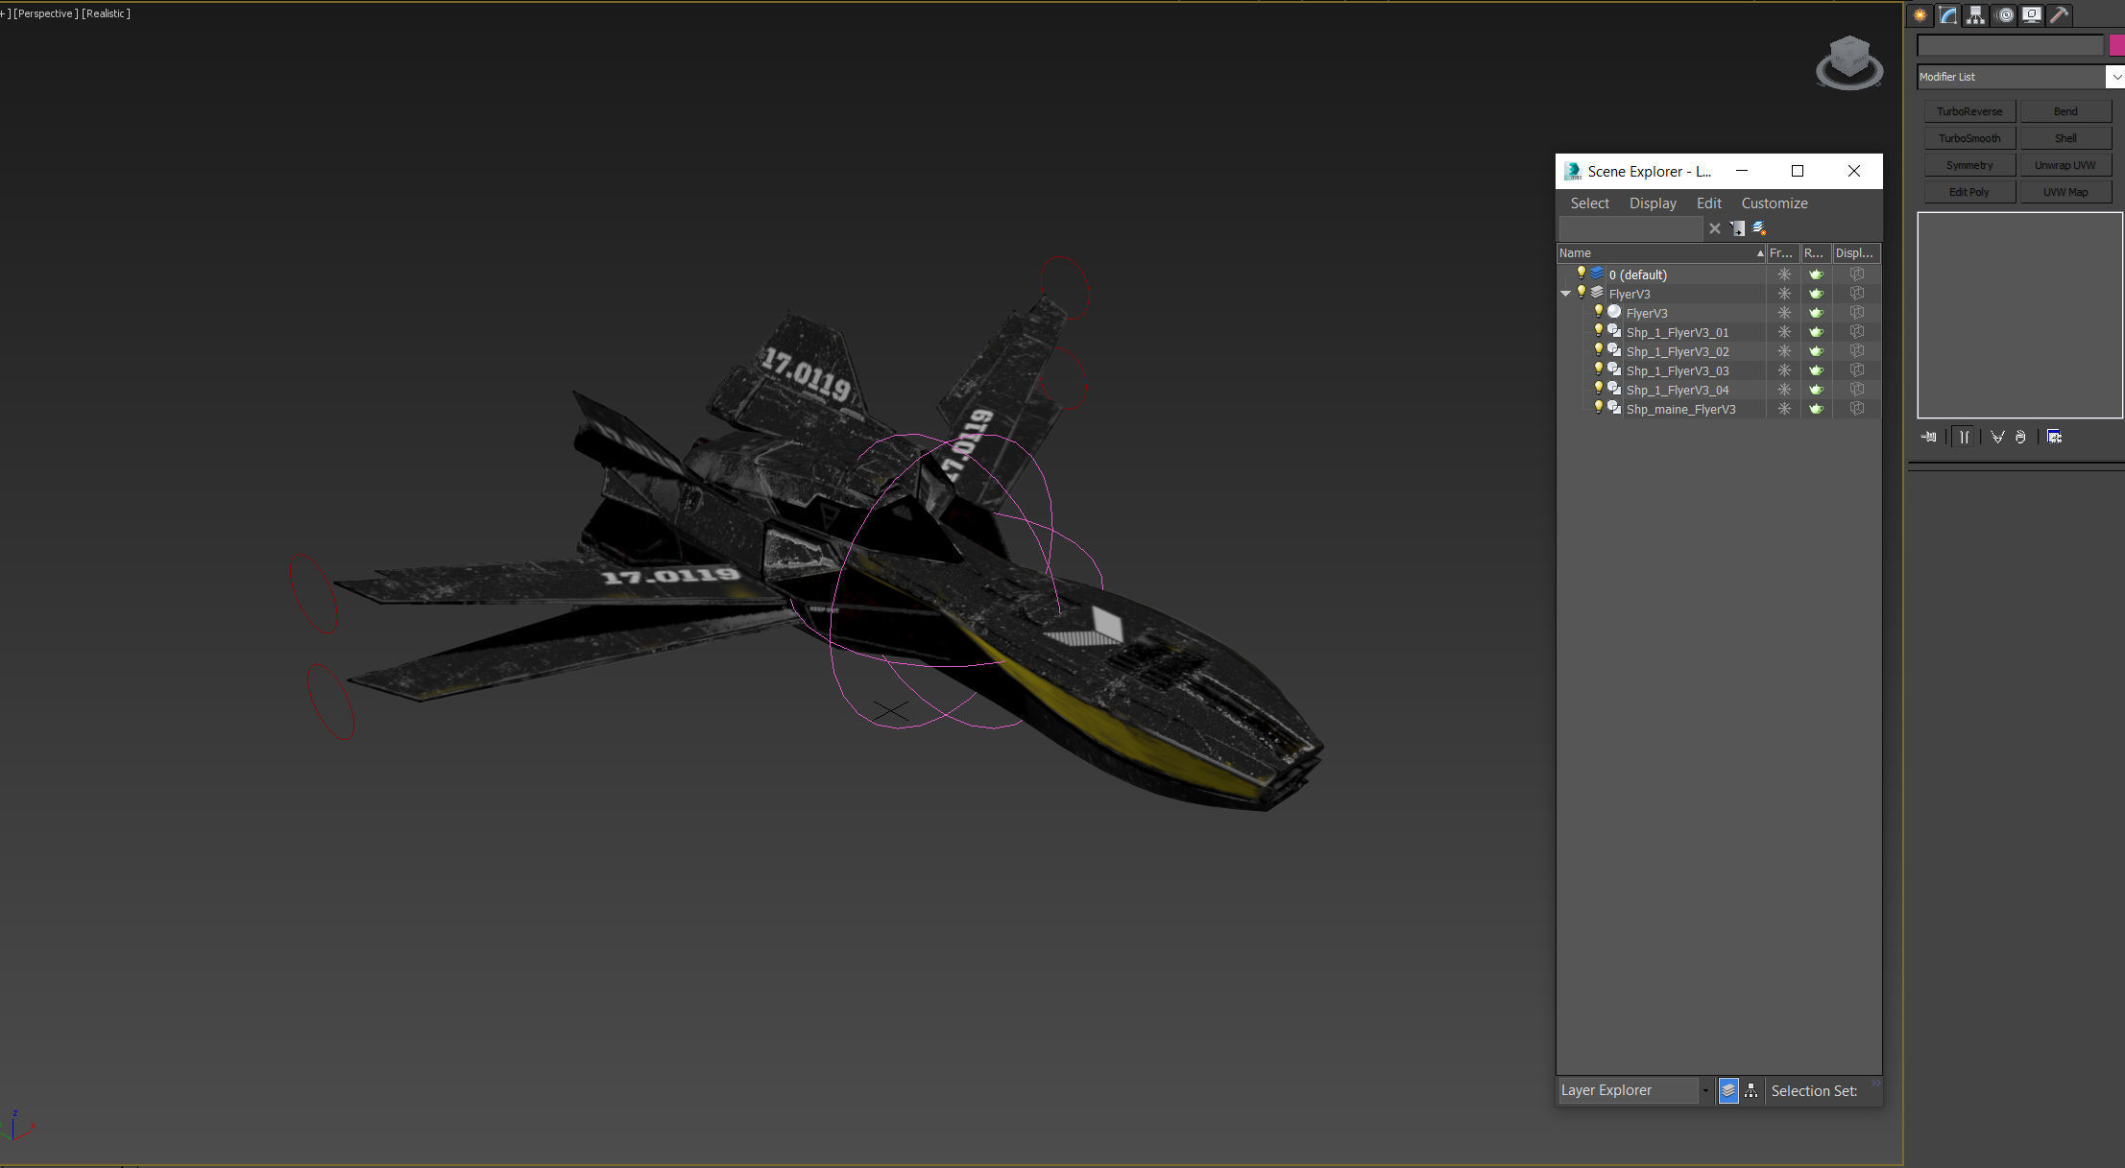Switch Scene Explorer to hierarchy view mode

point(1751,1090)
